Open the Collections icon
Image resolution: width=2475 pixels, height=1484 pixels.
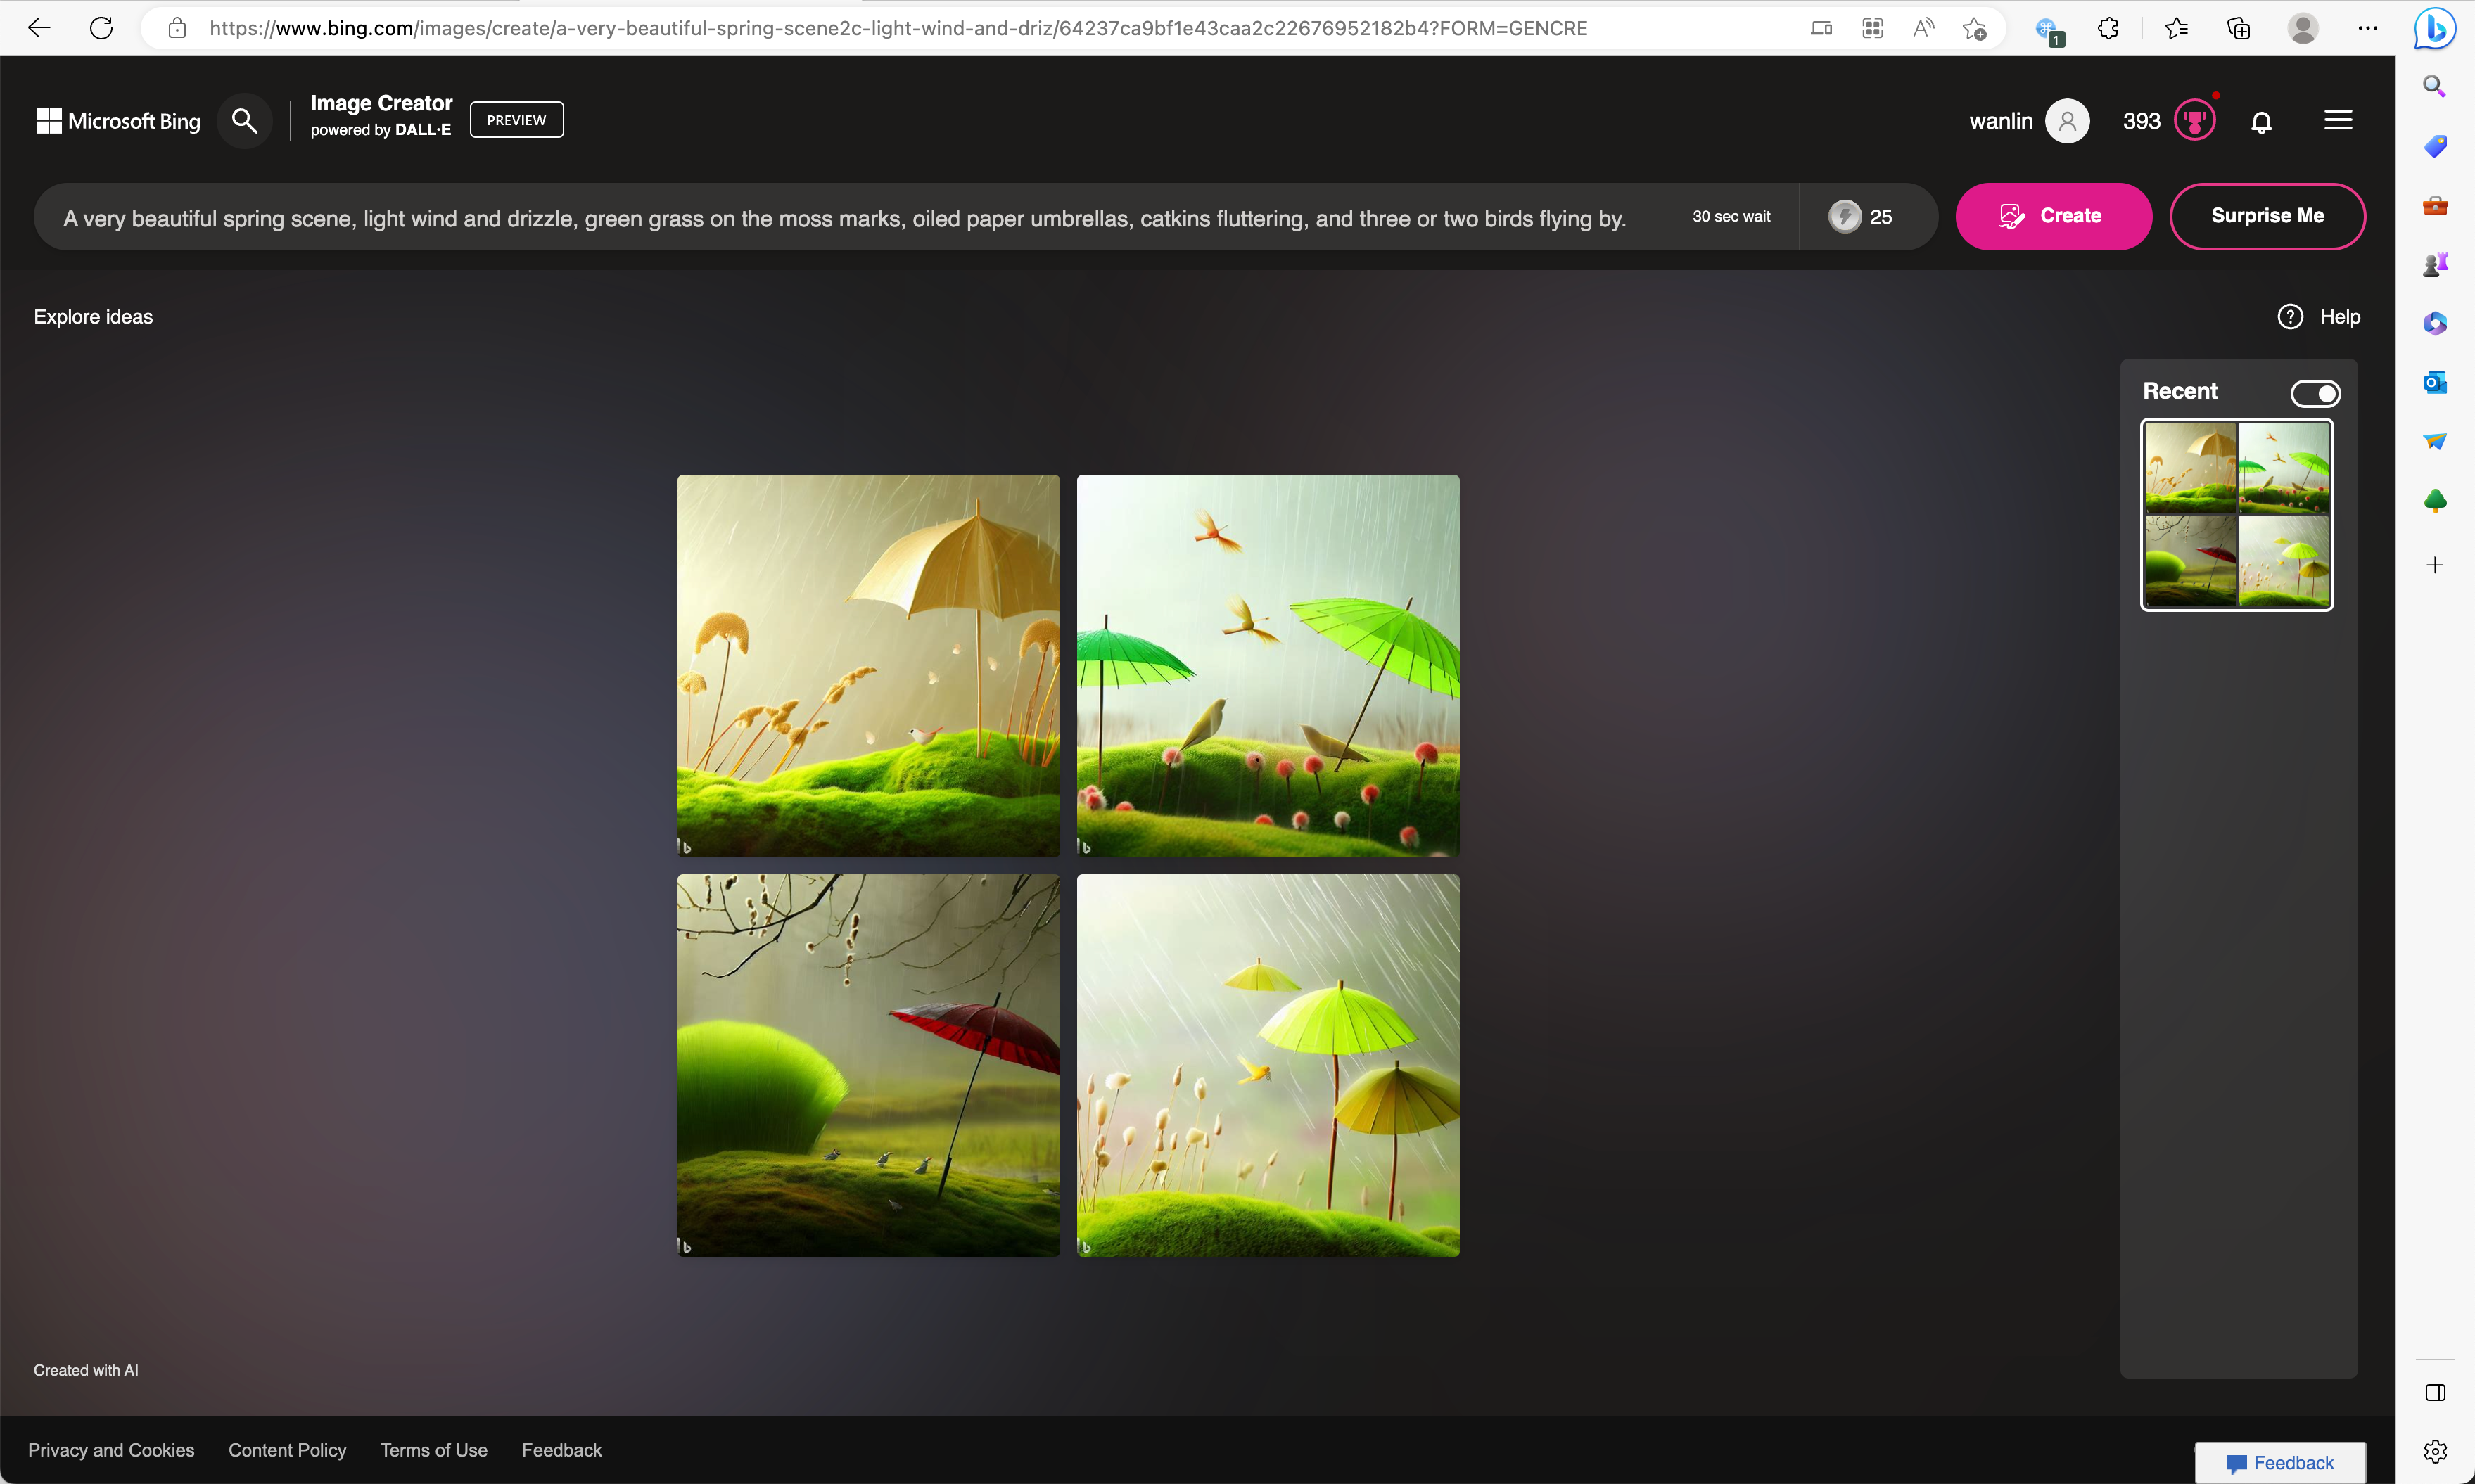(2239, 28)
